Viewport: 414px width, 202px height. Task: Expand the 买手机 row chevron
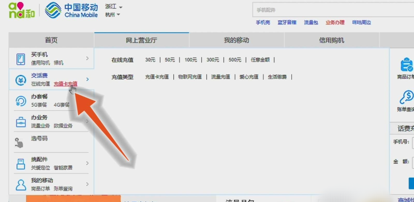tap(87, 58)
